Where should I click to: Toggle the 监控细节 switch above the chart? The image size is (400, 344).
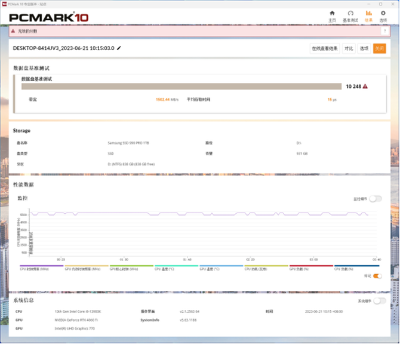(376, 199)
